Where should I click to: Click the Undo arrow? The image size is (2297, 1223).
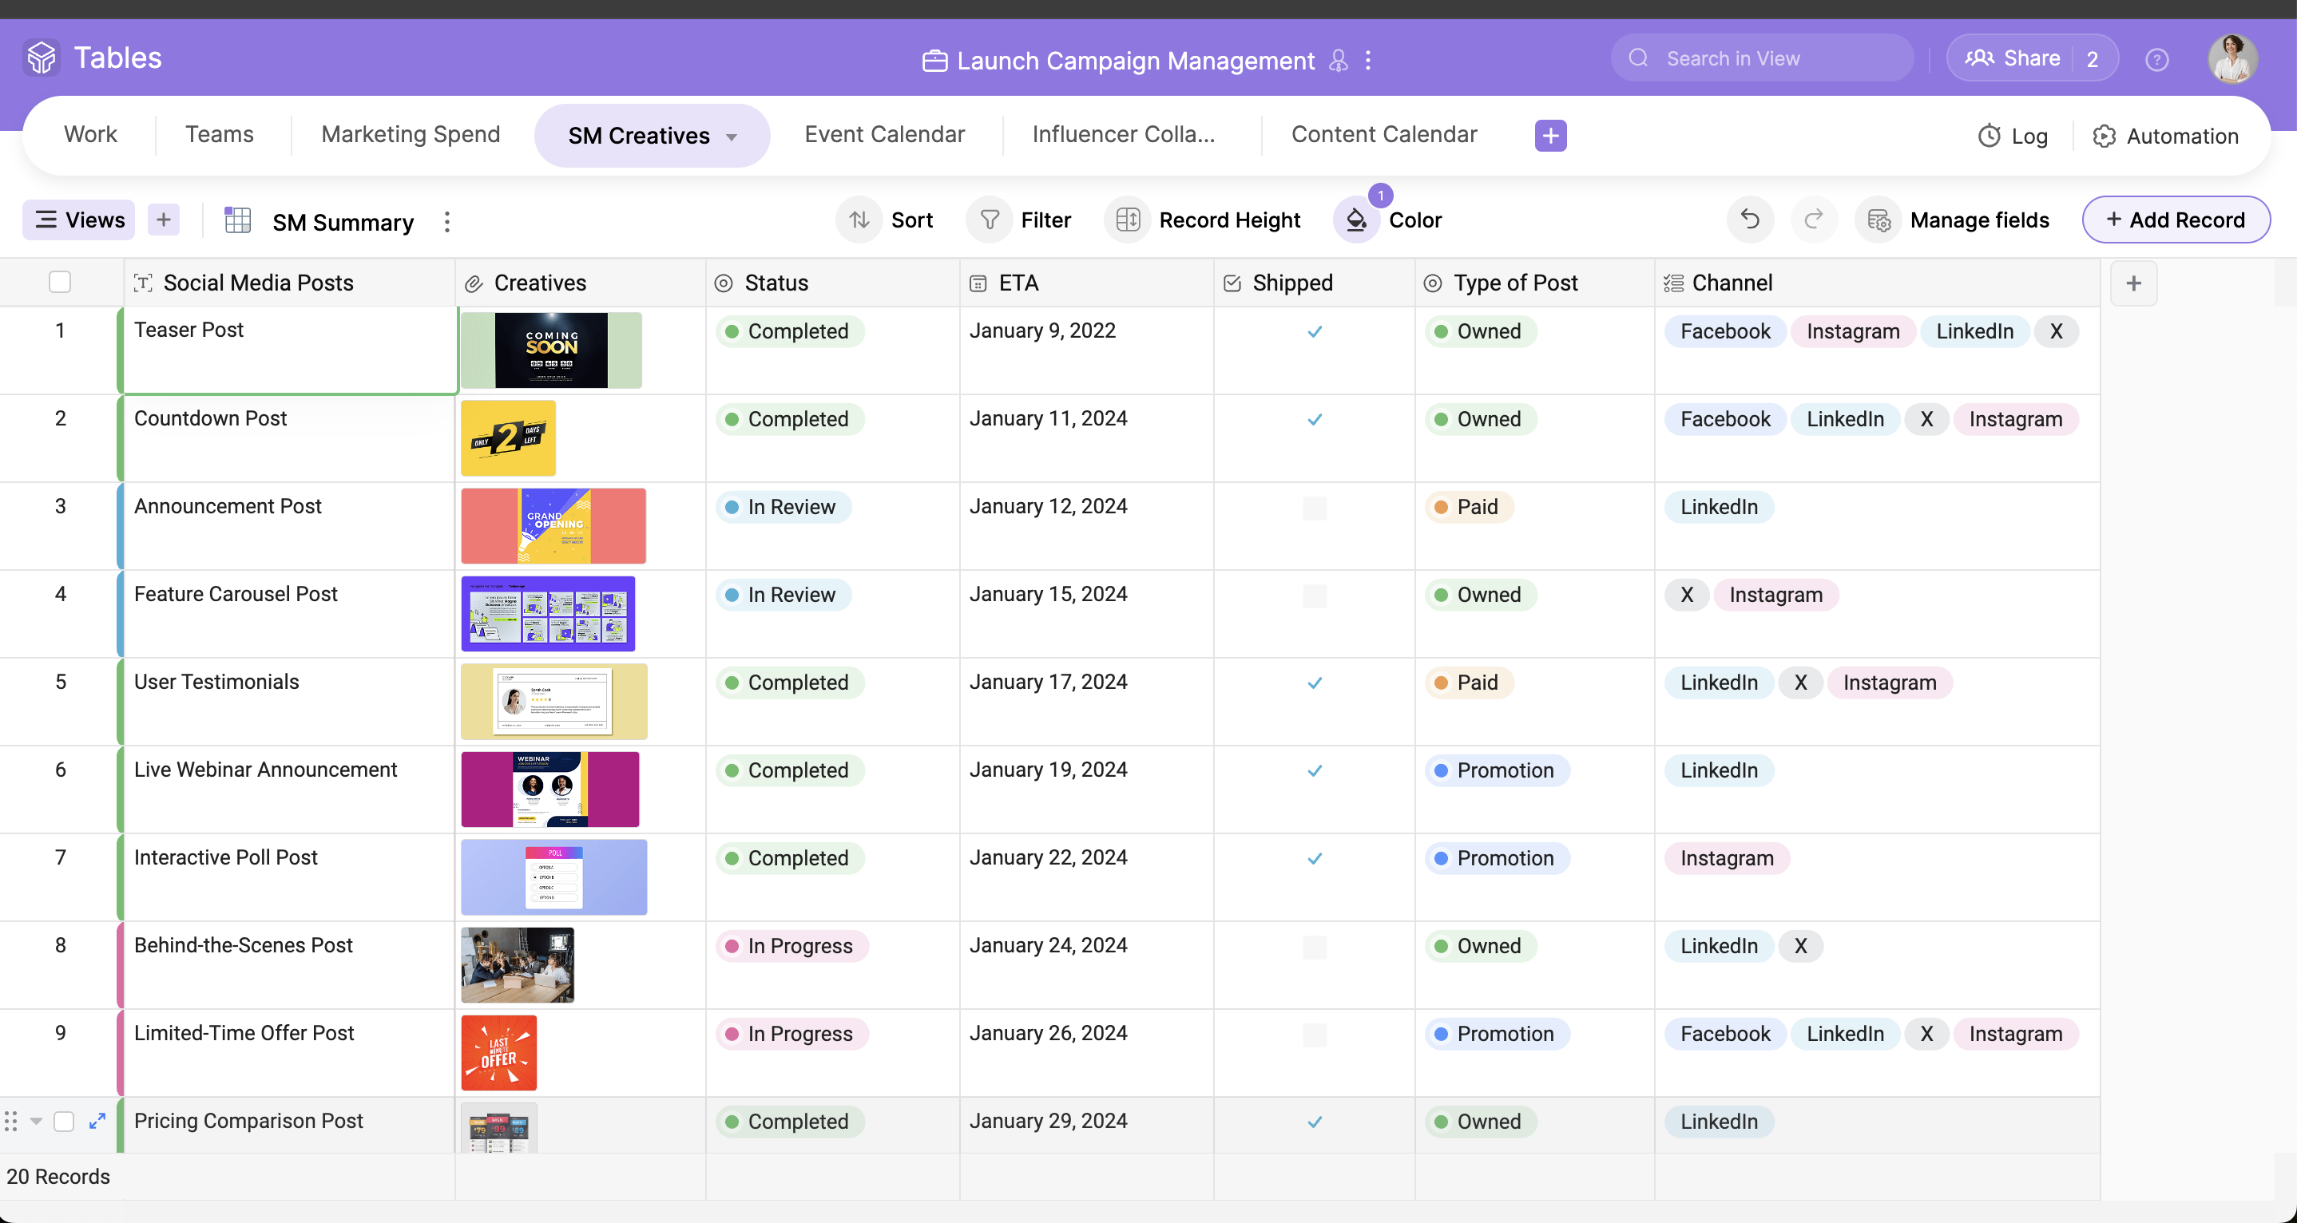tap(1748, 220)
